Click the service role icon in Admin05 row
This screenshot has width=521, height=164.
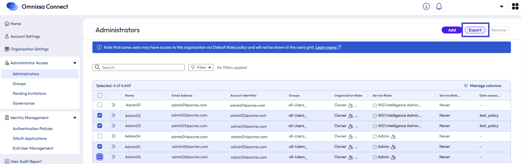coord(375,147)
